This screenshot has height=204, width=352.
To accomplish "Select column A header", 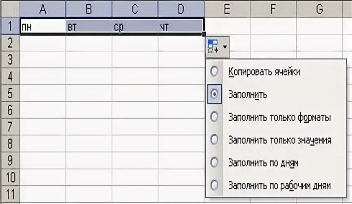I will point(43,9).
